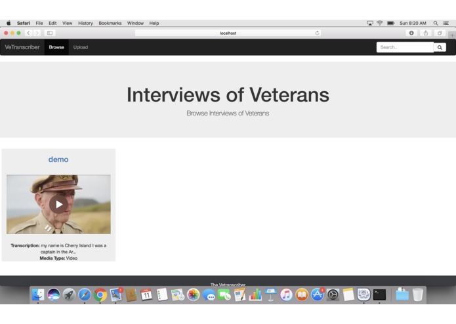Open the Safari share button

tap(425, 33)
